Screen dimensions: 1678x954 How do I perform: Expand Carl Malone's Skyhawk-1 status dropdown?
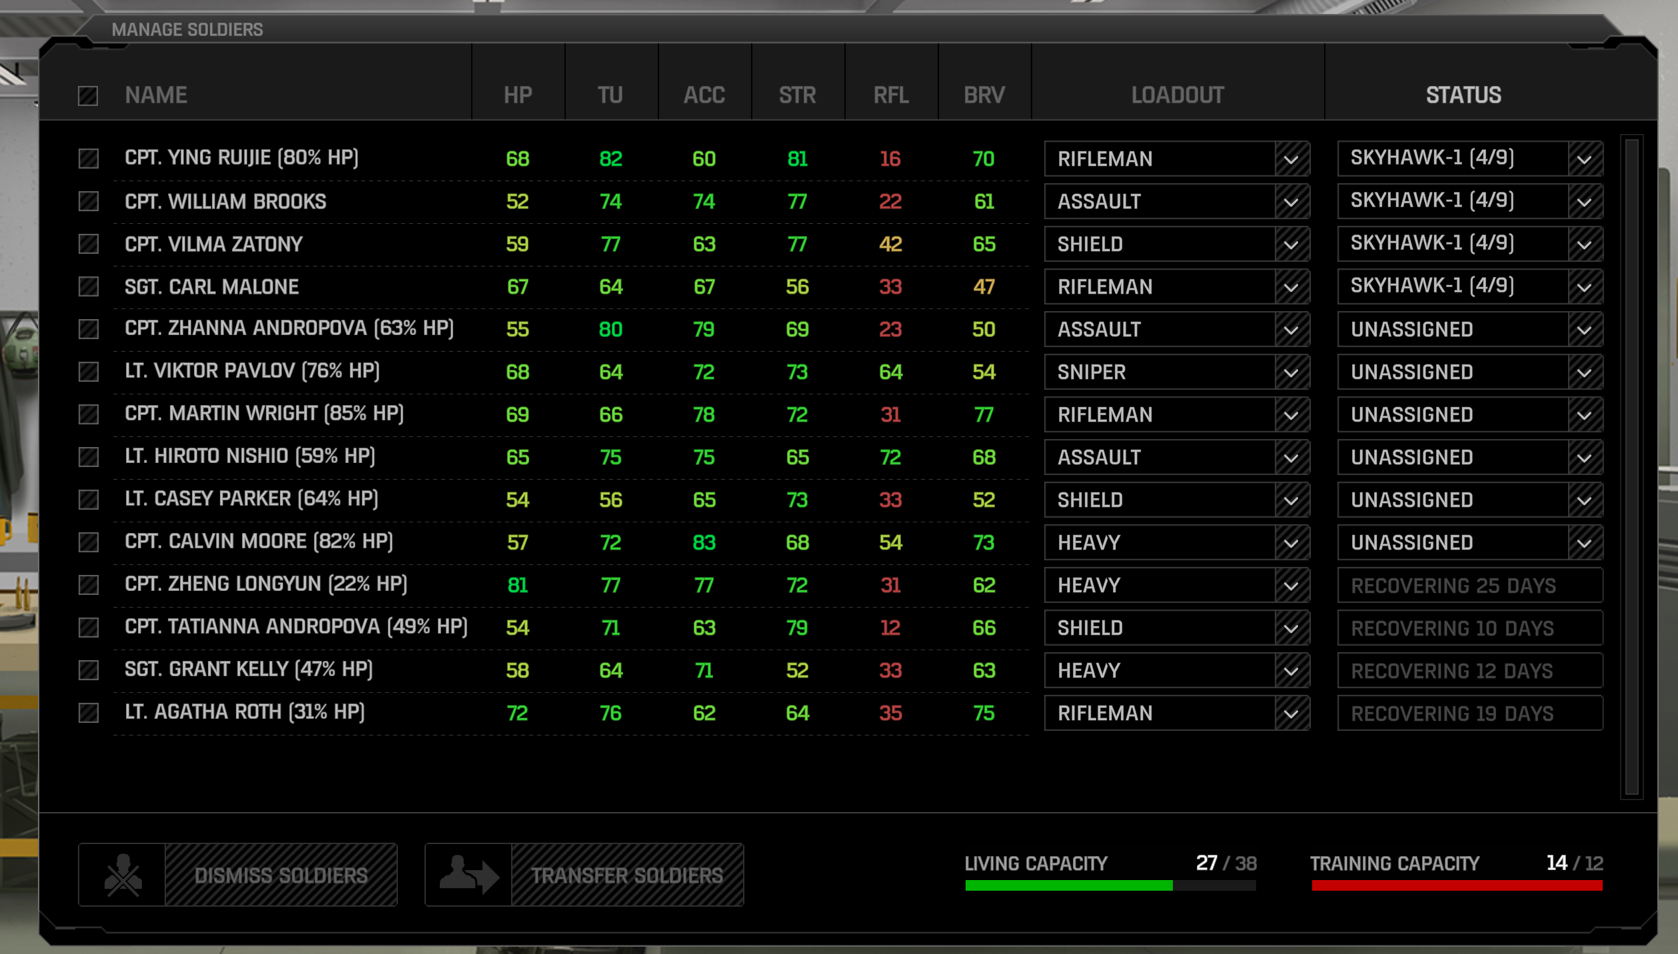1470,286
